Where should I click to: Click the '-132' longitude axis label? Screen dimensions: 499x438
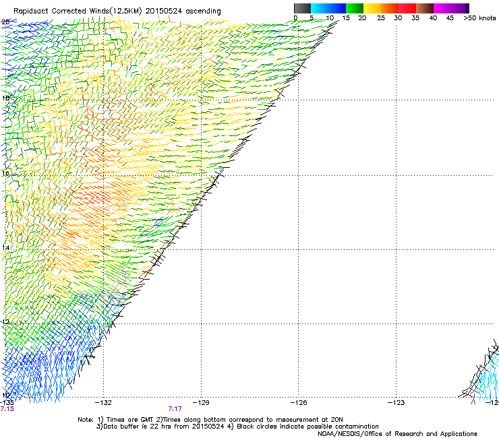pos(104,403)
